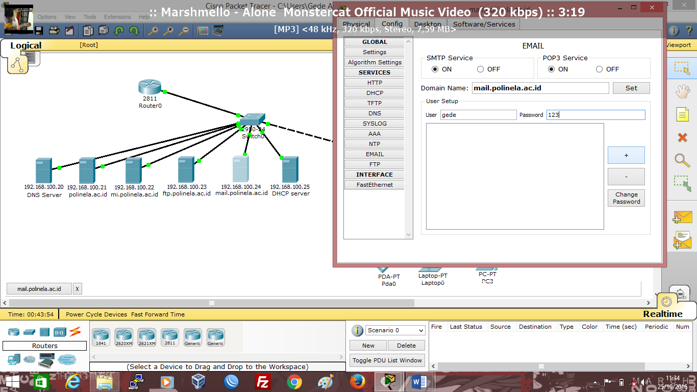The width and height of the screenshot is (697, 392).
Task: Click Toggle PDU List Window button
Action: coord(387,360)
